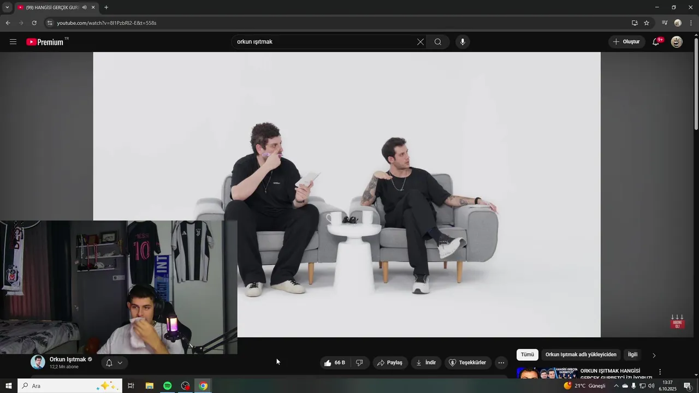View site information icon in address bar
Screen dimensions: 699x393
[x=49, y=23]
